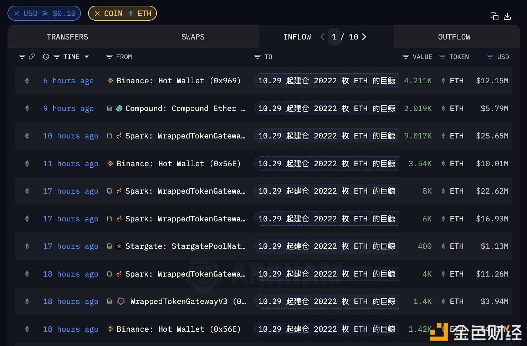The image size is (527, 346).
Task: Open the whale recipient tag in 4.211K row
Action: point(327,81)
